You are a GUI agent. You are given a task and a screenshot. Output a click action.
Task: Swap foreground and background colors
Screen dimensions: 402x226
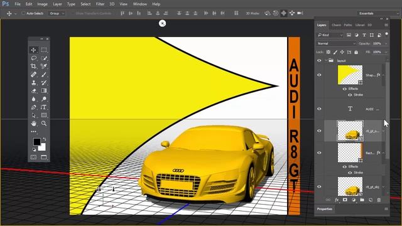(x=45, y=139)
